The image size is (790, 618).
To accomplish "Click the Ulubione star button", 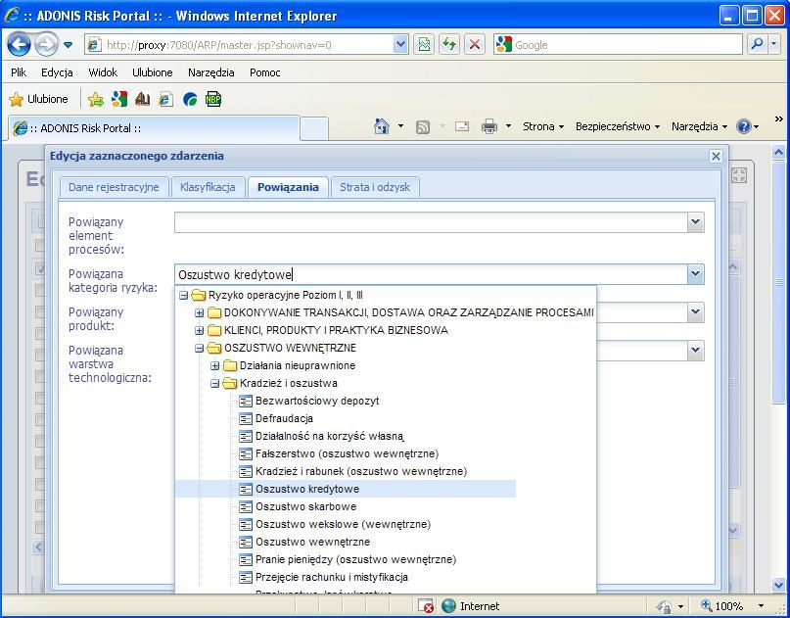I will [x=39, y=99].
